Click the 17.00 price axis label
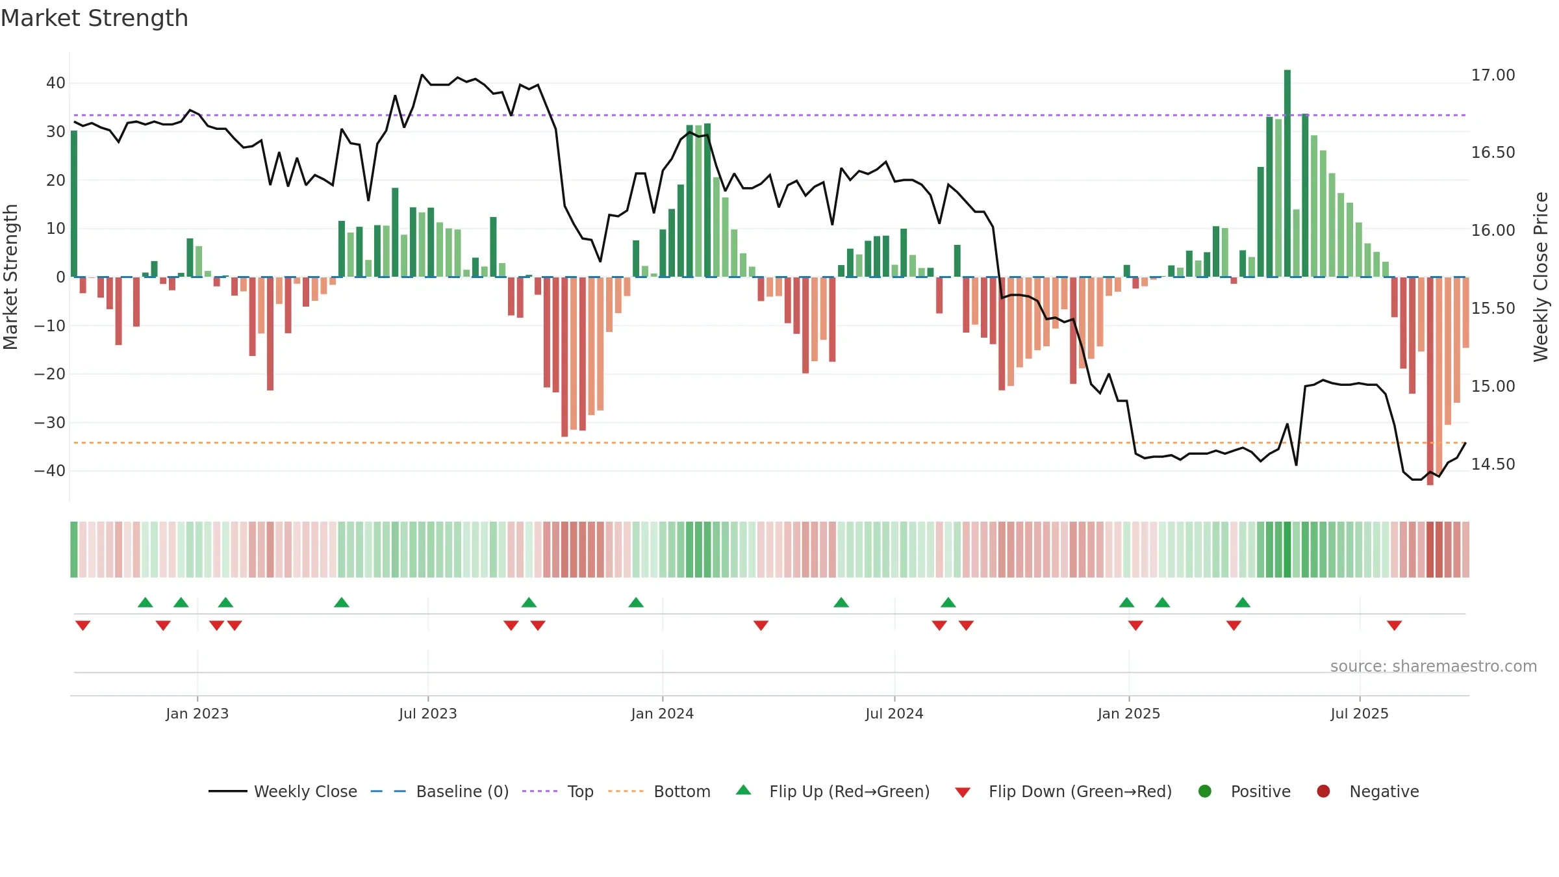The width and height of the screenshot is (1559, 877). [1493, 75]
